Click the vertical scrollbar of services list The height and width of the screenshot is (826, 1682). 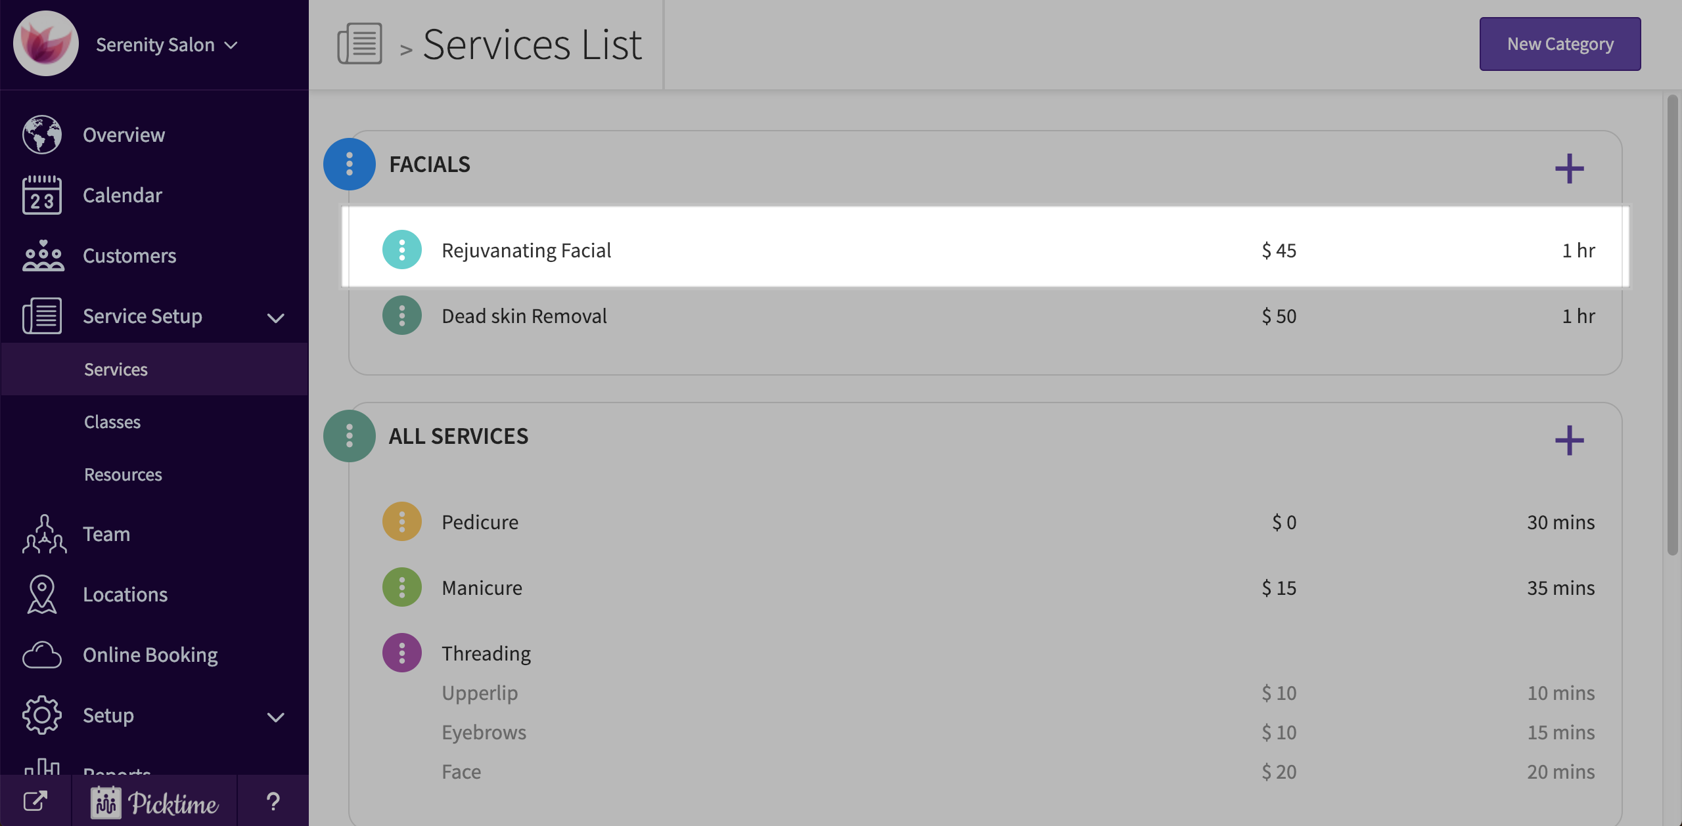pyautogui.click(x=1672, y=328)
